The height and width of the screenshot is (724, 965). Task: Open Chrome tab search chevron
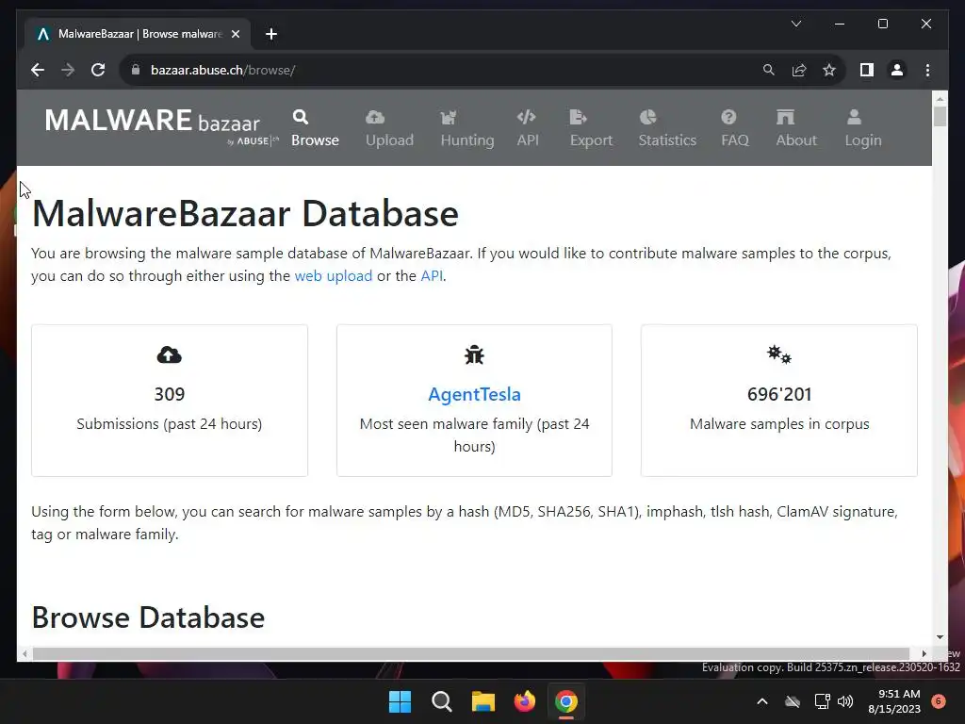click(795, 24)
